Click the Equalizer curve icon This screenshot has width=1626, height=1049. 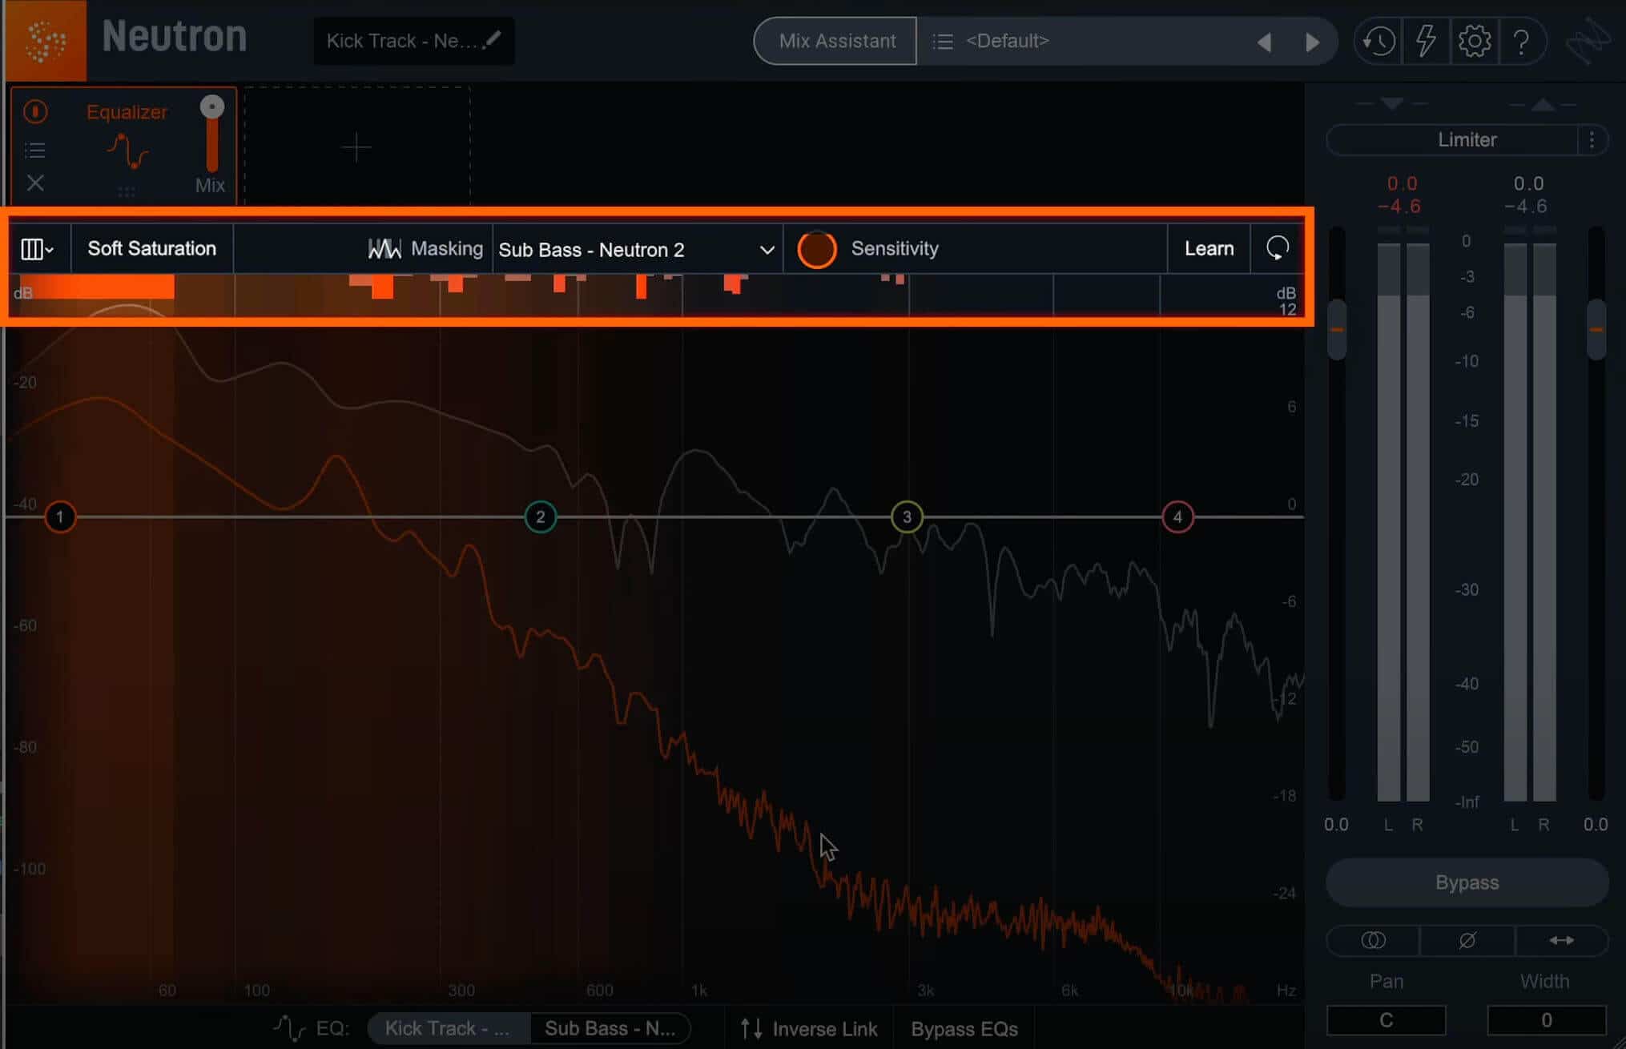[127, 151]
